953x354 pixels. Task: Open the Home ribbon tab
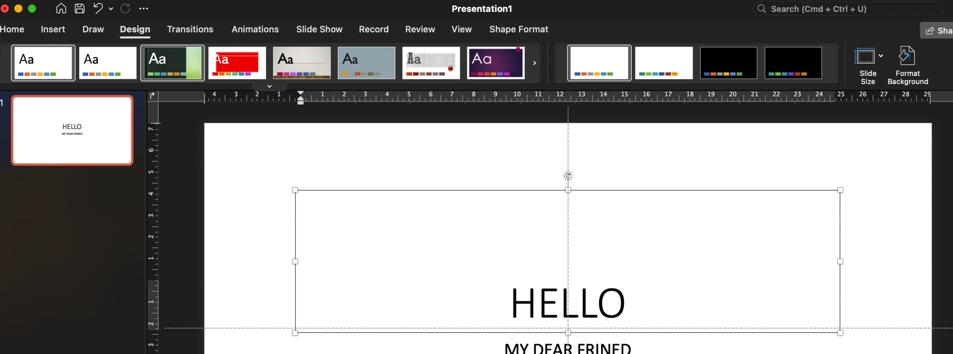point(12,29)
